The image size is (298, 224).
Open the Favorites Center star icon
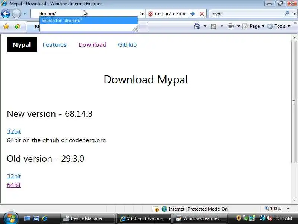pos(6,26)
